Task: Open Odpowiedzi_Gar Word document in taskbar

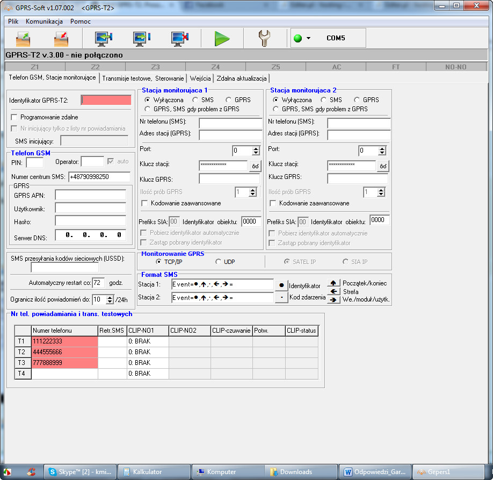Action: [375, 472]
